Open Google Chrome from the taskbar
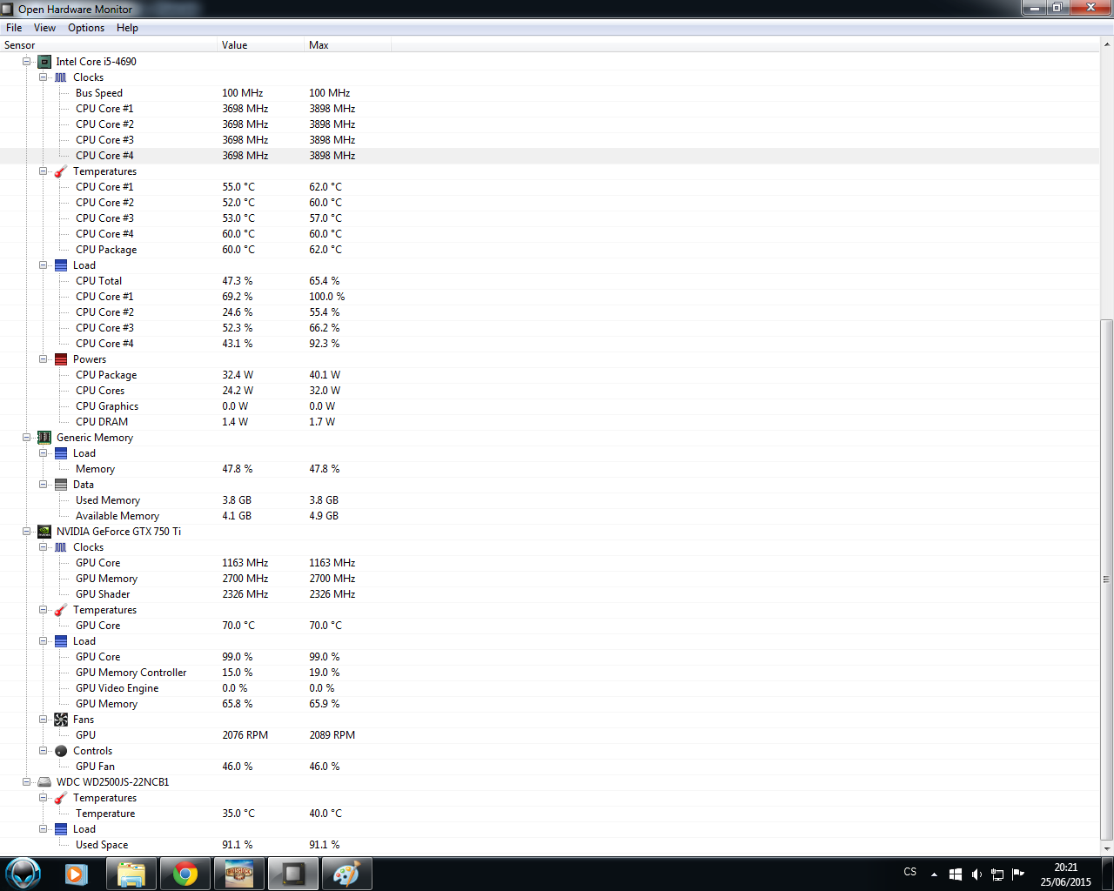Screen dimensions: 1114x891 (x=185, y=874)
